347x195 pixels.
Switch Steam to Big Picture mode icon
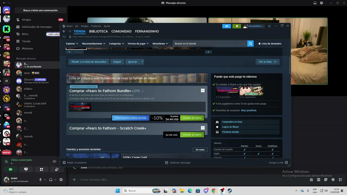click(x=269, y=26)
